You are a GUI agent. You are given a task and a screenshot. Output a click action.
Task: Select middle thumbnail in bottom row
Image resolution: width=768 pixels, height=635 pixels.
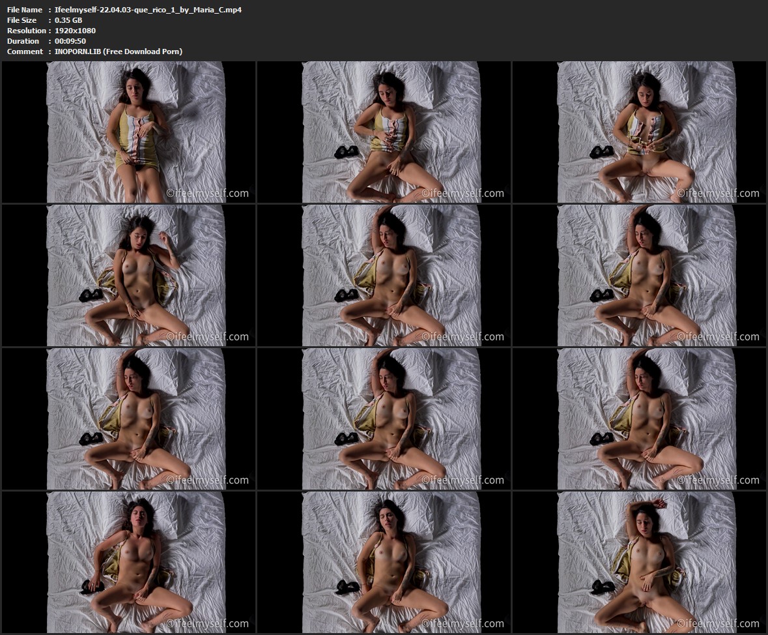pyautogui.click(x=384, y=562)
